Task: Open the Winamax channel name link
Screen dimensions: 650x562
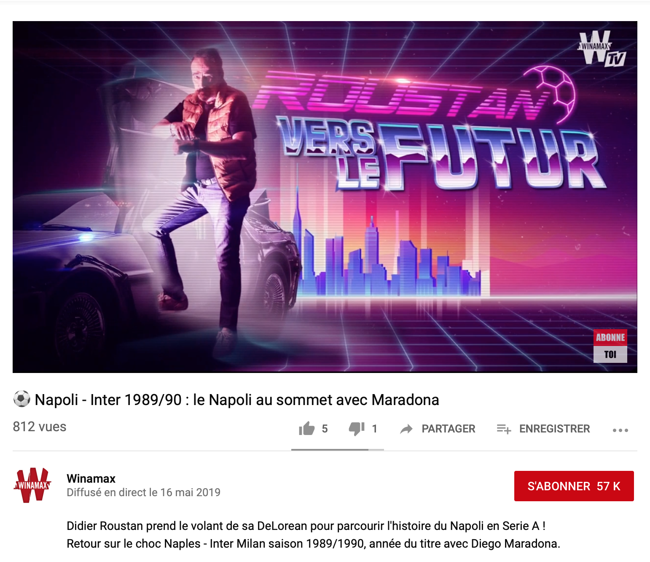Action: [91, 478]
